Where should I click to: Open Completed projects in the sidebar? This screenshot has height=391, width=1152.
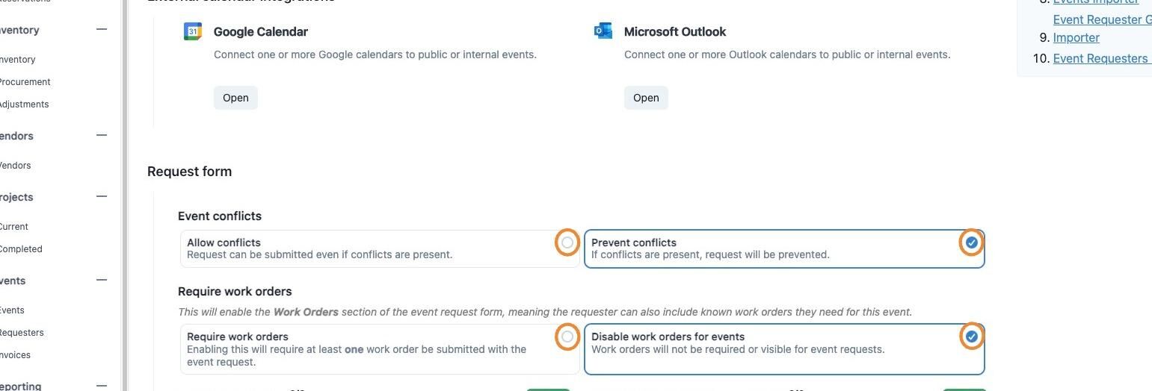click(21, 249)
